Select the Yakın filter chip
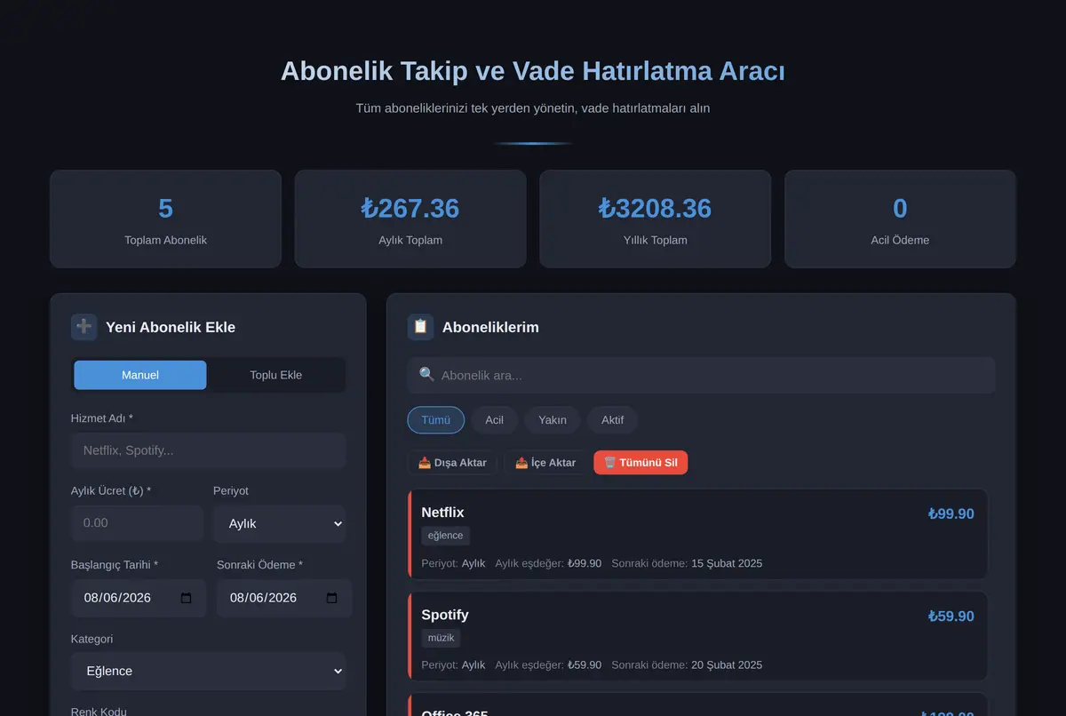 [x=553, y=420]
